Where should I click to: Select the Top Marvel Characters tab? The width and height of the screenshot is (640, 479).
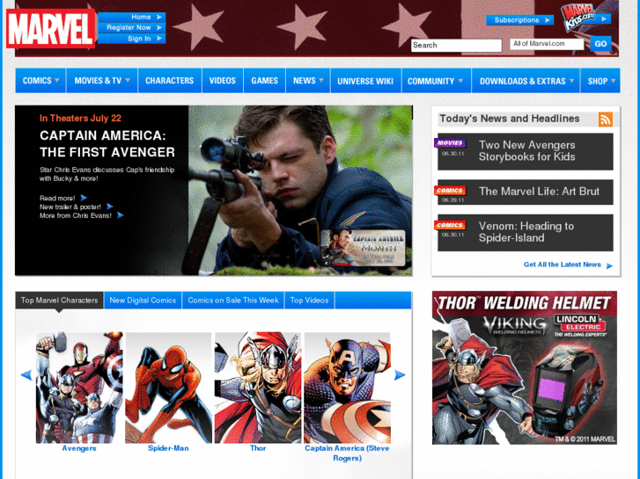(x=59, y=301)
